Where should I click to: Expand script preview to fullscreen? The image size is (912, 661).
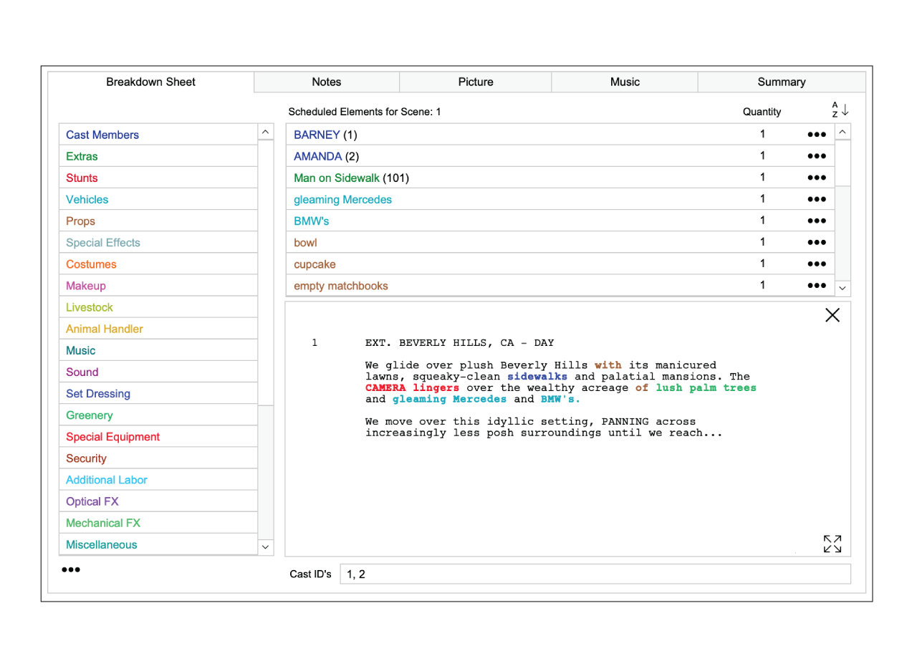coord(832,544)
